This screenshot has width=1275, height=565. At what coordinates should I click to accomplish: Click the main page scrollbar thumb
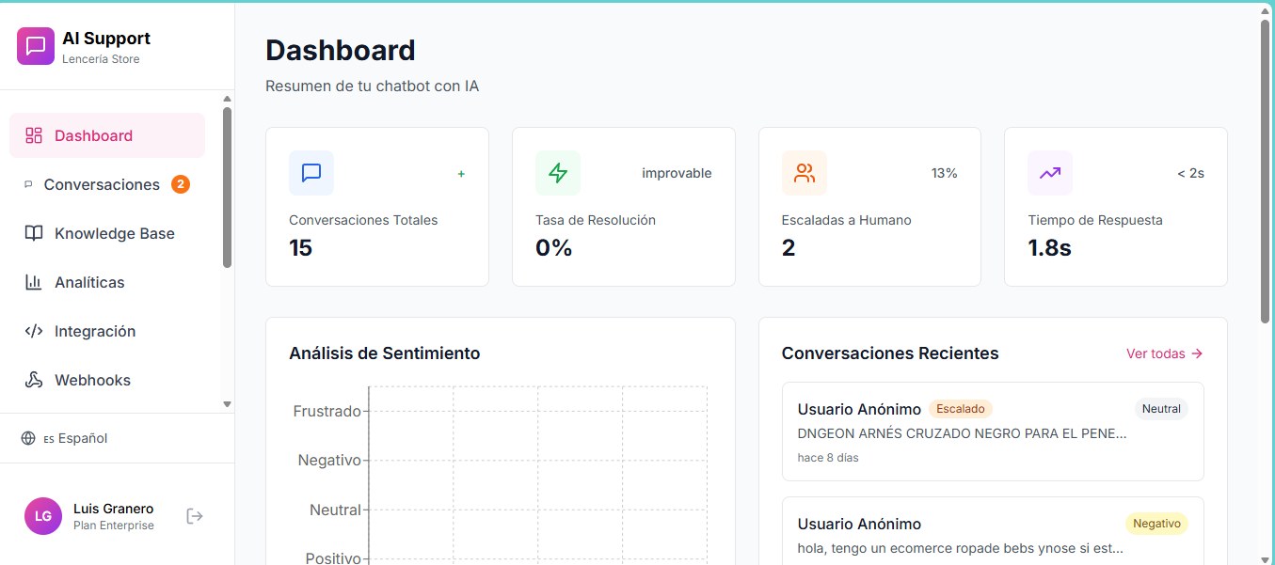pyautogui.click(x=1266, y=172)
